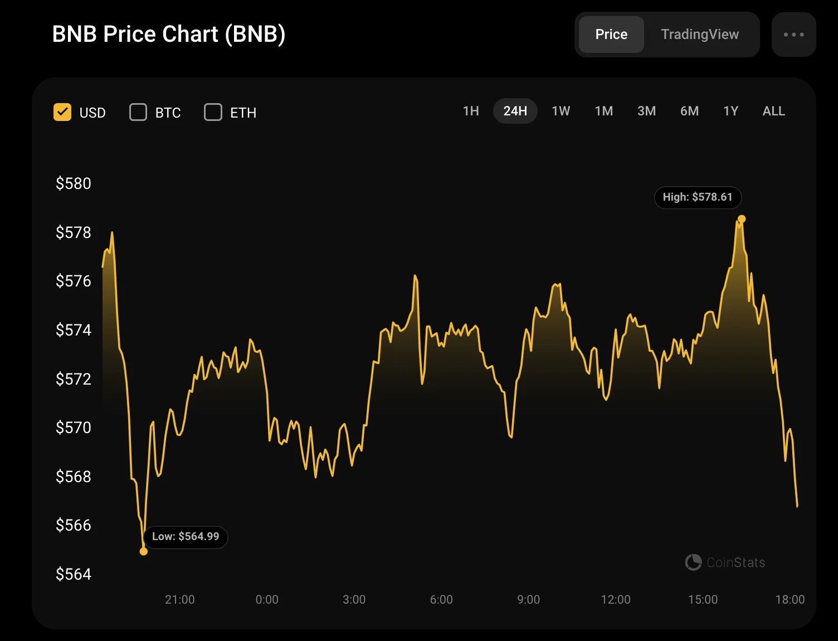Image resolution: width=838 pixels, height=641 pixels.
Task: Enable the BTC currency checkbox
Action: 138,112
